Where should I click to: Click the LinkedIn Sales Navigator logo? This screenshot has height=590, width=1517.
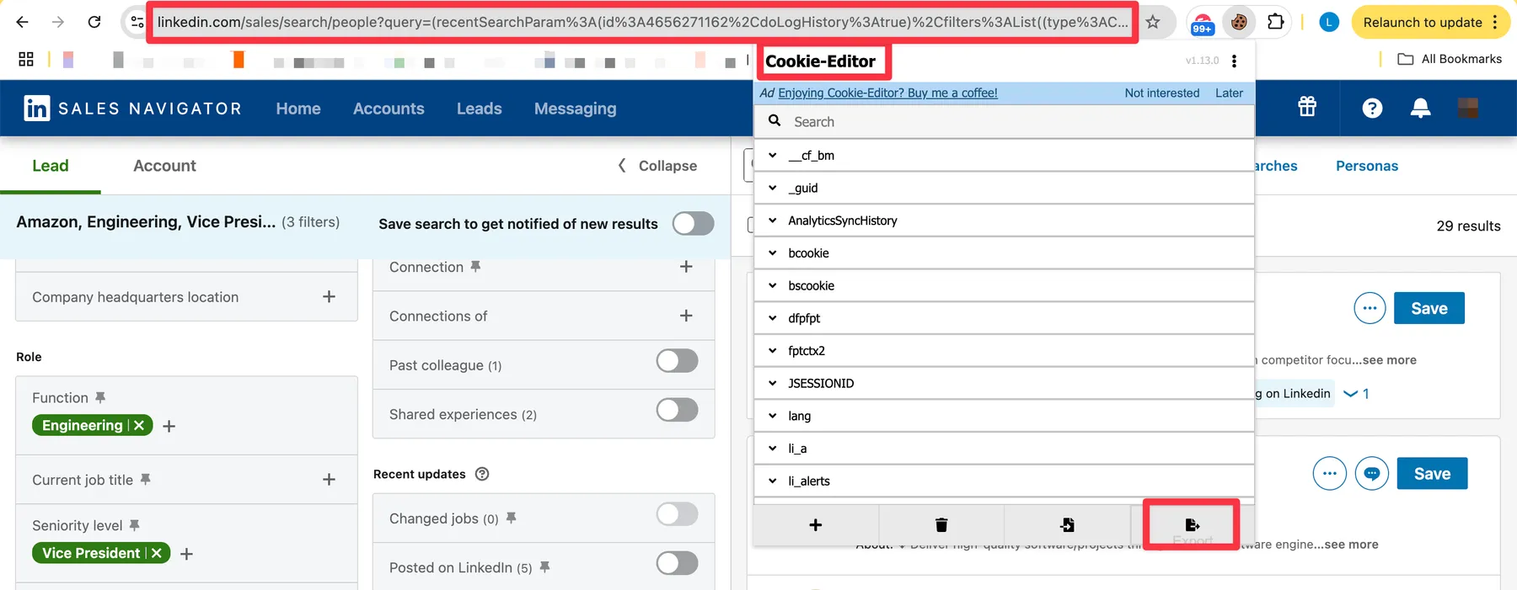pyautogui.click(x=132, y=108)
